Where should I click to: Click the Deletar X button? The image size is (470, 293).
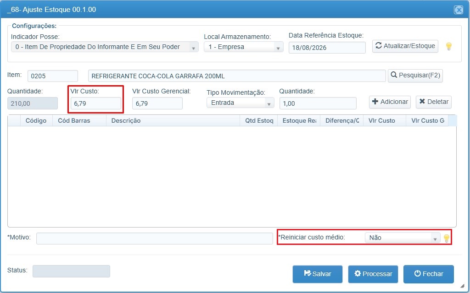433,102
